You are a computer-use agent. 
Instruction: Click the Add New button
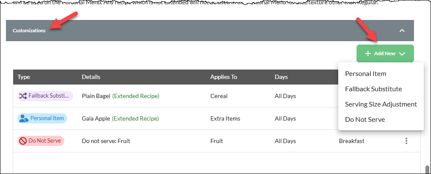[385, 53]
